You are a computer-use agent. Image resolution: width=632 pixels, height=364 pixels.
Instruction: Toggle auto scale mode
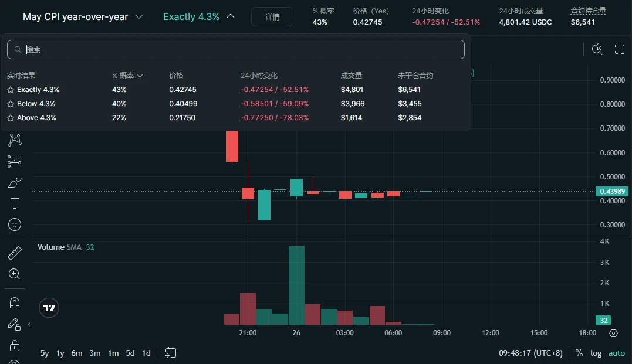(617, 353)
